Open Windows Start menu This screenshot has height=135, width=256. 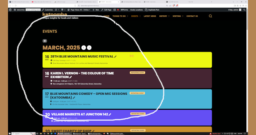click(10, 133)
